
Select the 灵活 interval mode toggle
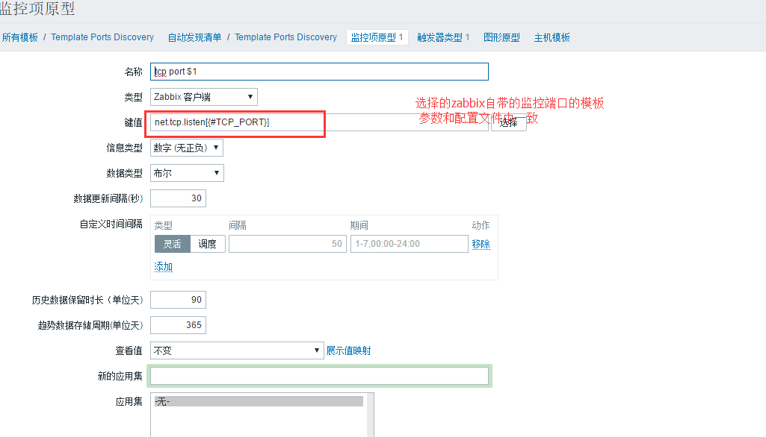tap(172, 243)
